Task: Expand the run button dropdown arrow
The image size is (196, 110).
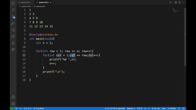Action: (173, 2)
